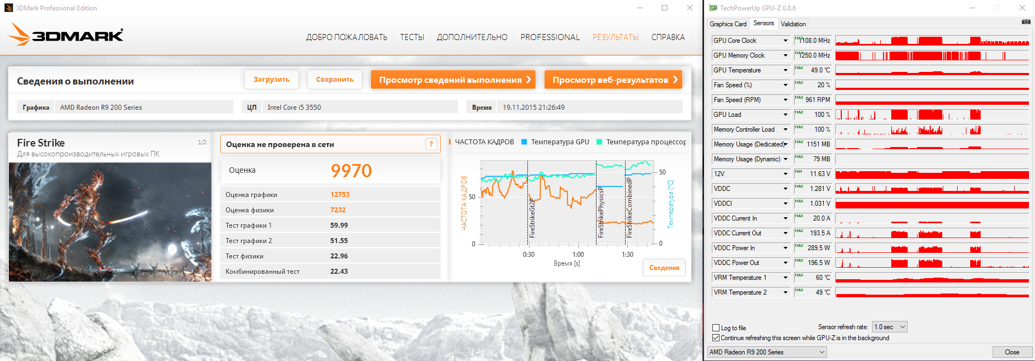Toggle Continue refreshing in background checkbox
Viewport: 1035px width, 361px height.
point(716,338)
